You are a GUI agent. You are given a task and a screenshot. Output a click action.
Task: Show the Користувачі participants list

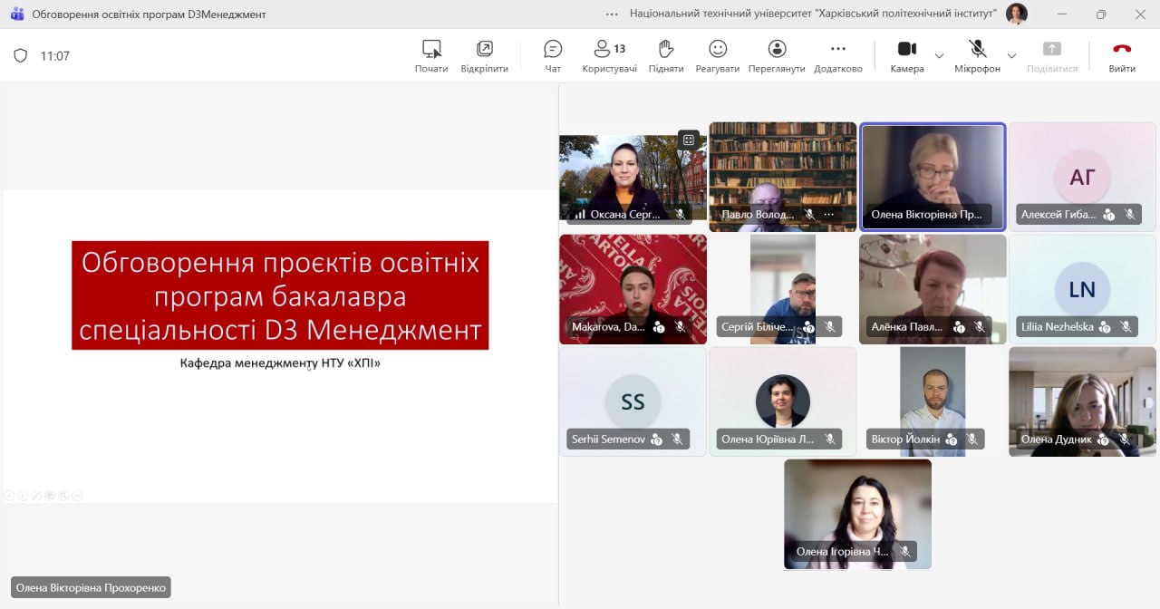[x=609, y=55]
